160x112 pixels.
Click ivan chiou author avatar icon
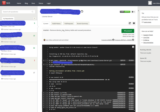point(44,40)
